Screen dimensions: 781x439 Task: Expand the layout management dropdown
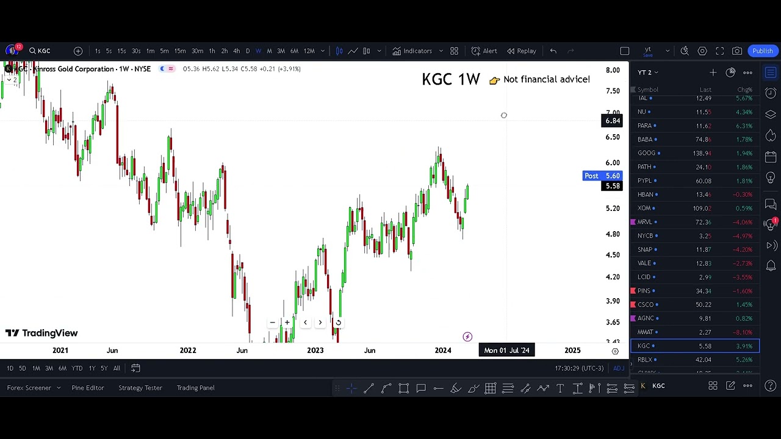[667, 51]
